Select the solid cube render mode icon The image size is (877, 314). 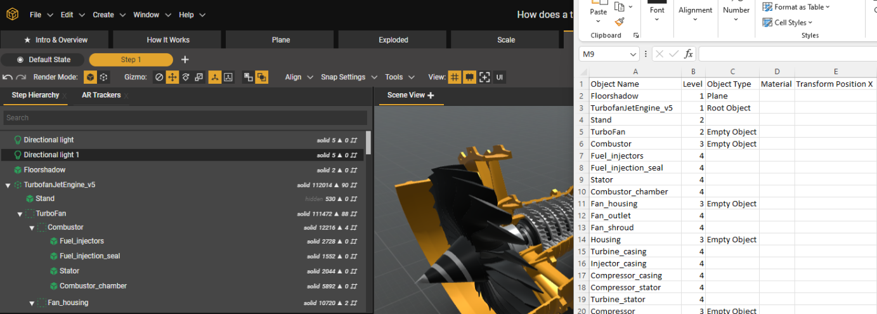coord(91,77)
